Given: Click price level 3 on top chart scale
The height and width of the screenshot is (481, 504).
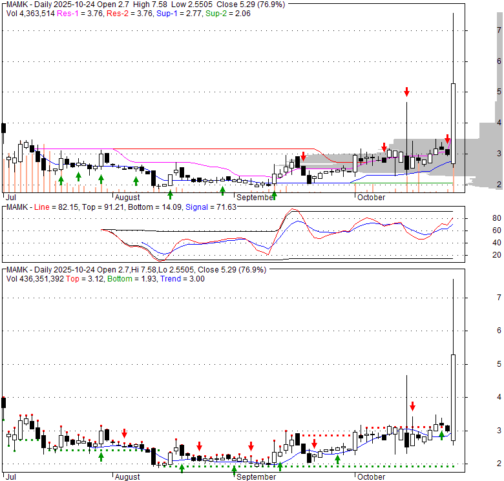Looking at the screenshot, I should 499,154.
